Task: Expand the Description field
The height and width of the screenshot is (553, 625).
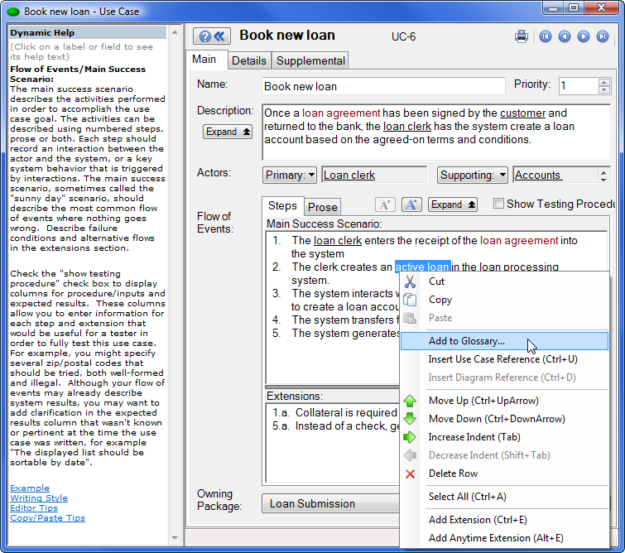Action: 227,132
